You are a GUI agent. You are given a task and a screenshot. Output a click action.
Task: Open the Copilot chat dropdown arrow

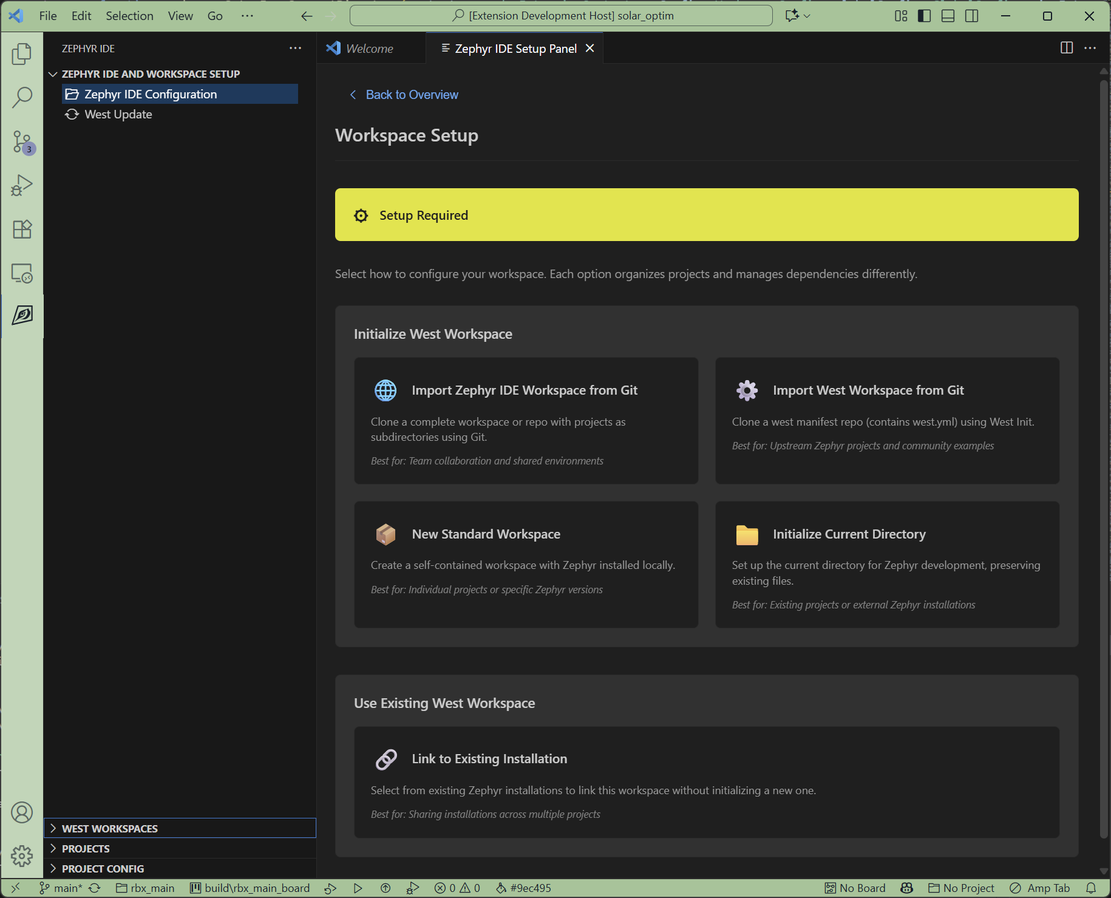pyautogui.click(x=807, y=16)
